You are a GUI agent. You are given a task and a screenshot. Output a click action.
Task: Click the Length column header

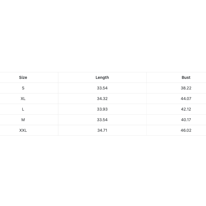pyautogui.click(x=102, y=77)
